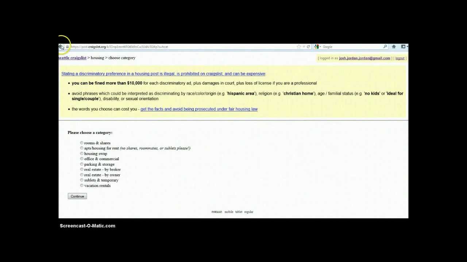Open the URL history dropdown arrow

(304, 47)
